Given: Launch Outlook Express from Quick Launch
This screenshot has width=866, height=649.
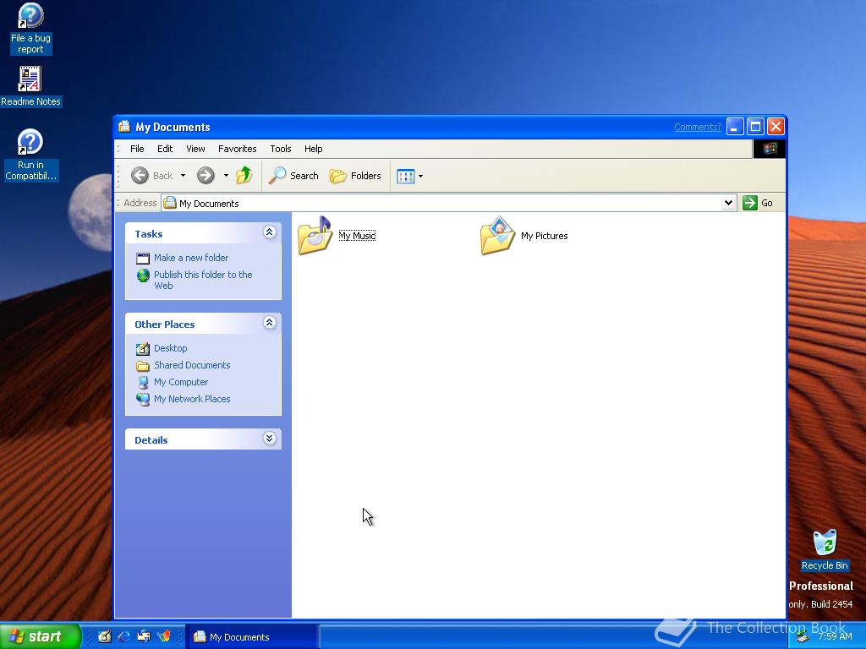Looking at the screenshot, I should point(144,636).
